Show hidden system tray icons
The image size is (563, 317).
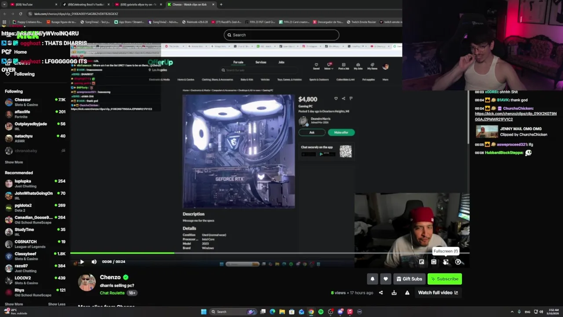512,312
